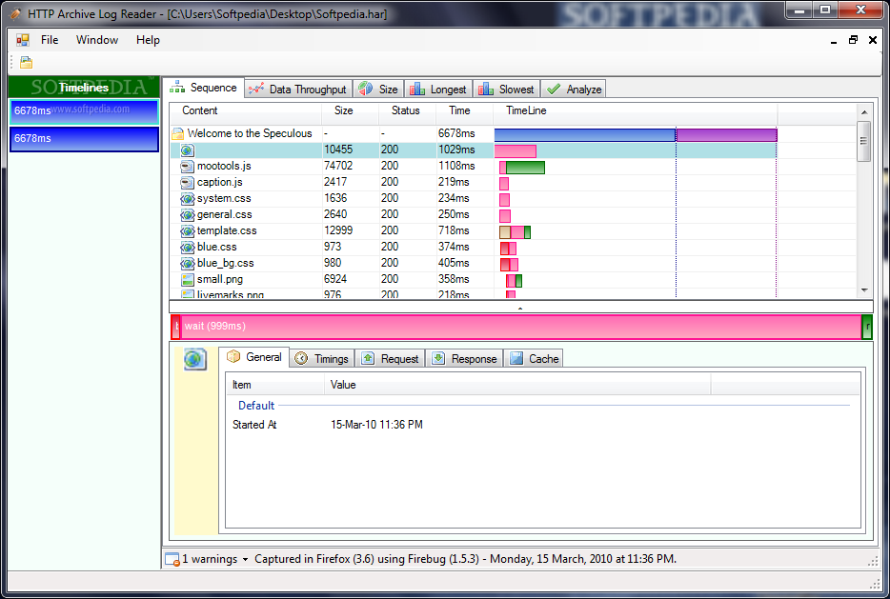Open the 1 warnings dropdown arrow
890x599 pixels.
(245, 559)
